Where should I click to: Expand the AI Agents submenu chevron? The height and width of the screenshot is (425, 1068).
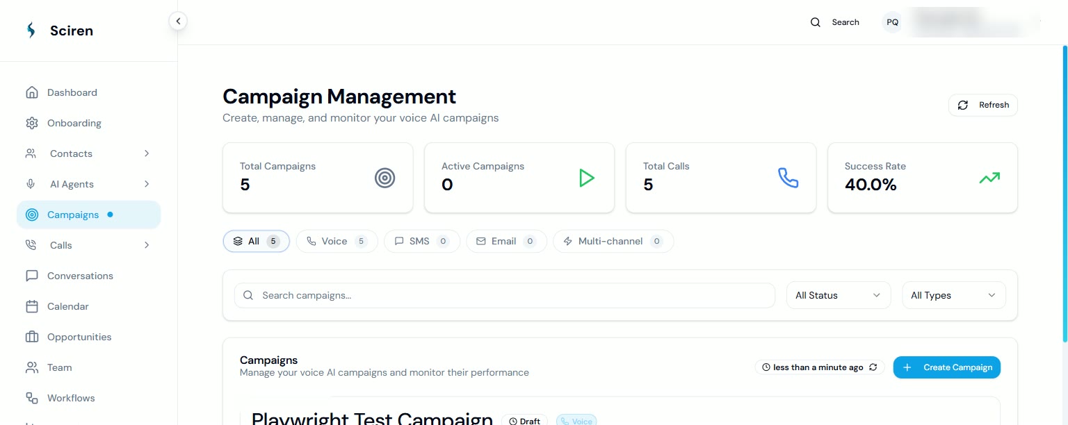pyautogui.click(x=147, y=184)
